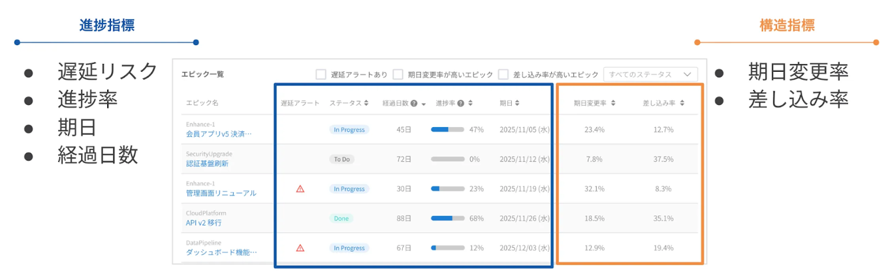Click the 進捗率 help question-mark icon
888x274 pixels.
pos(460,103)
